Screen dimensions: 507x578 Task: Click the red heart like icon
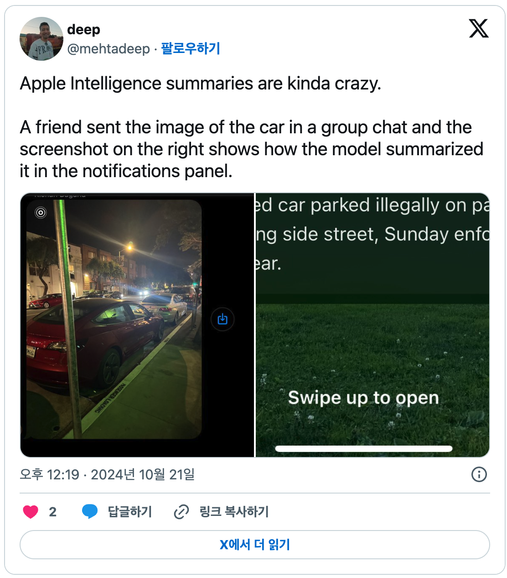click(31, 512)
